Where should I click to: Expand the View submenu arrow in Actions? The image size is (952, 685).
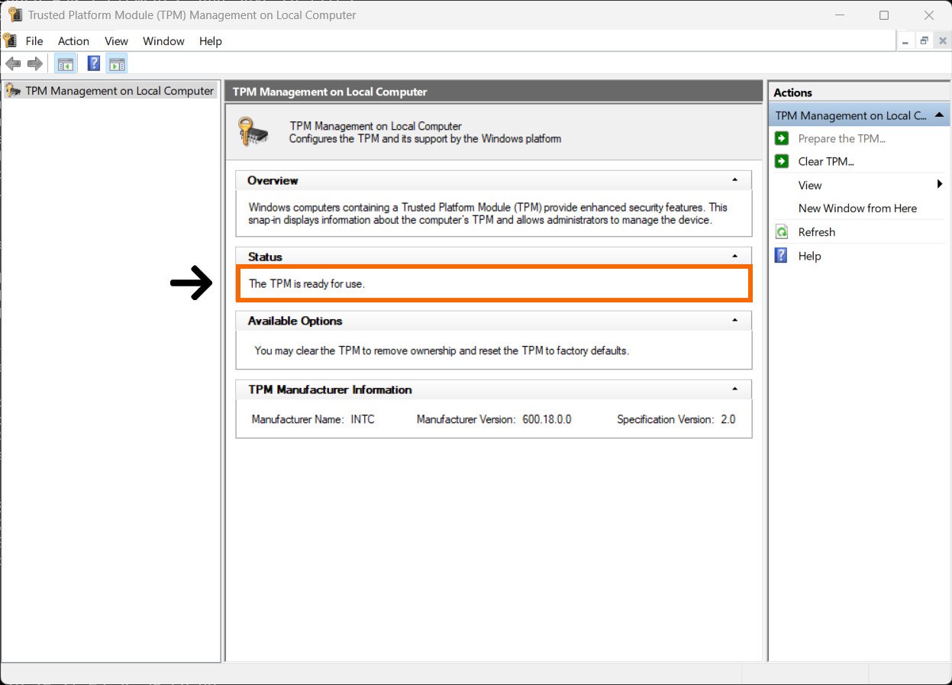[940, 184]
